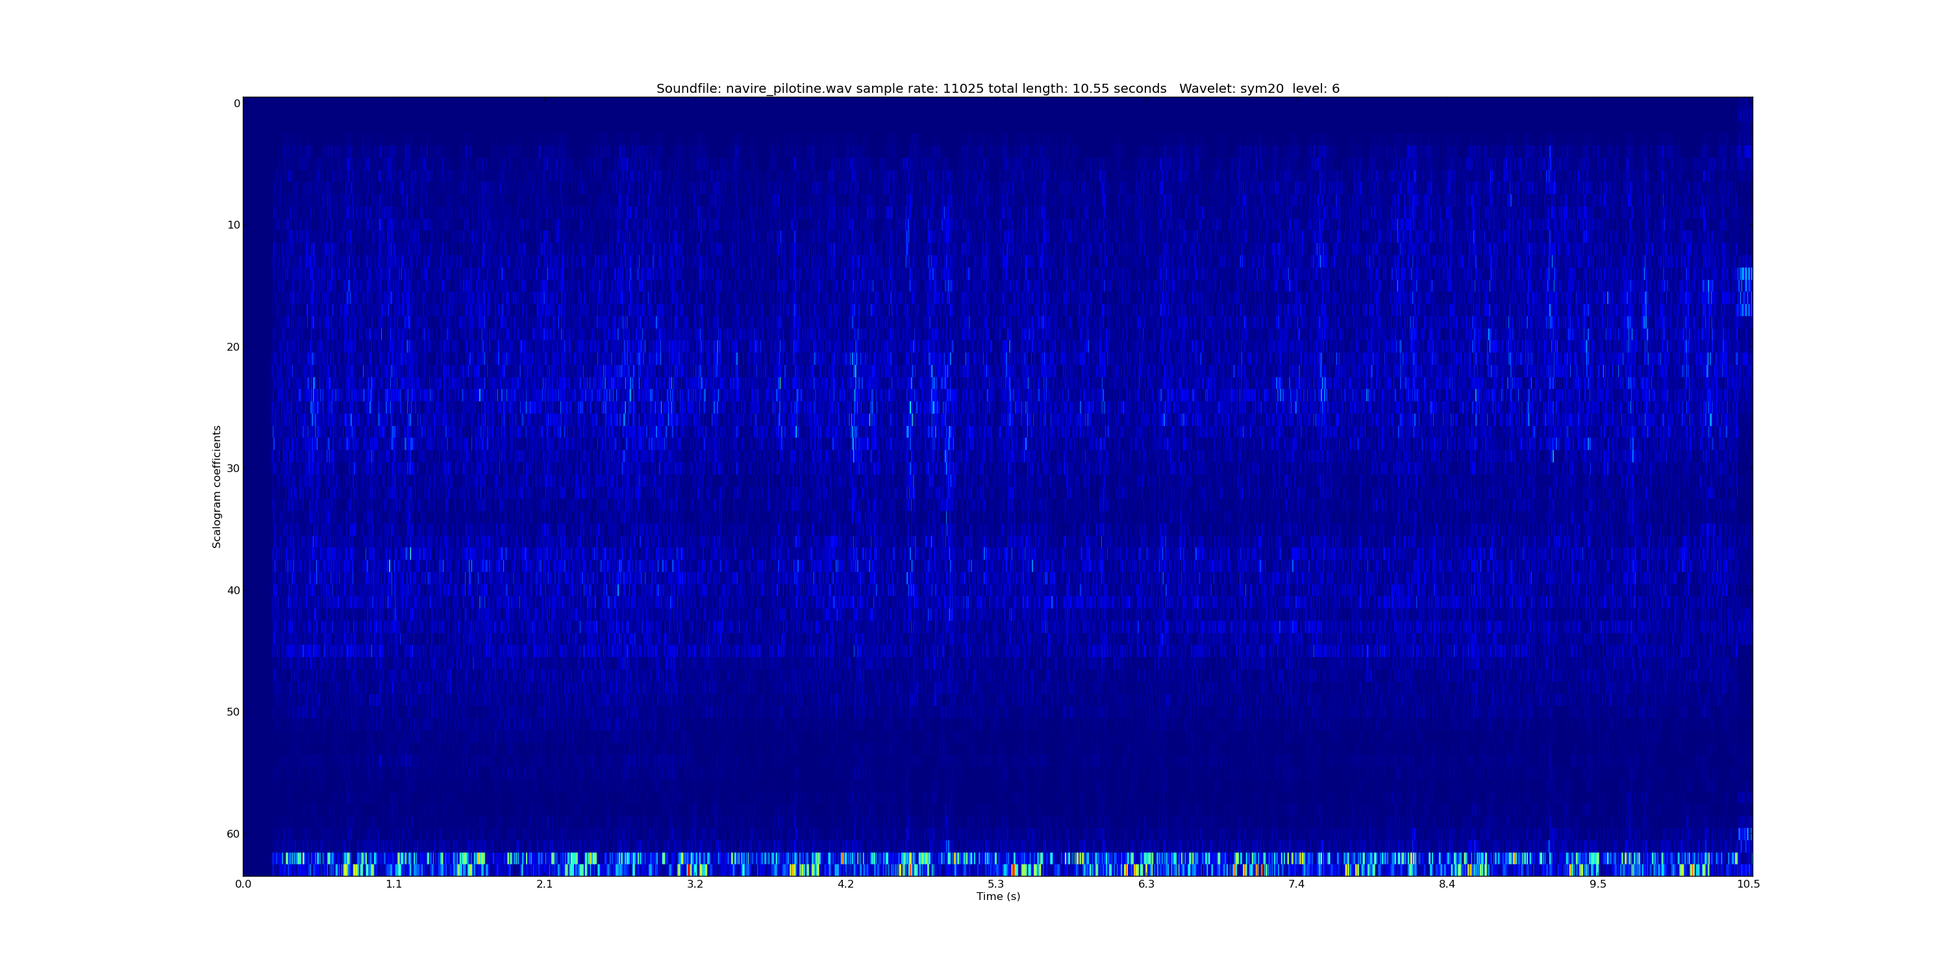Click the 9.5 time tick label

click(x=1597, y=884)
